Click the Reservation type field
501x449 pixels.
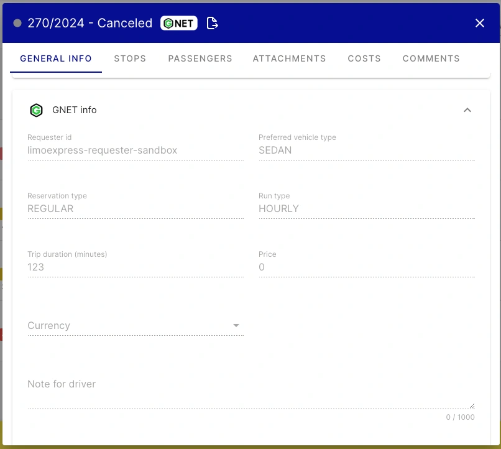click(136, 209)
